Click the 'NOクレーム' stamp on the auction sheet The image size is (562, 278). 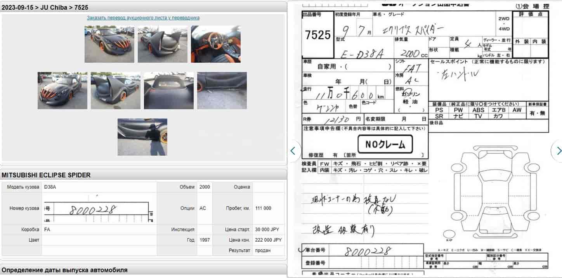385,145
